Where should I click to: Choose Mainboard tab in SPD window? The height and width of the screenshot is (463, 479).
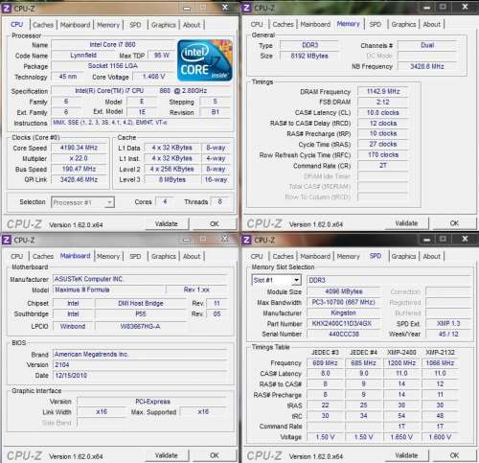coord(315,256)
